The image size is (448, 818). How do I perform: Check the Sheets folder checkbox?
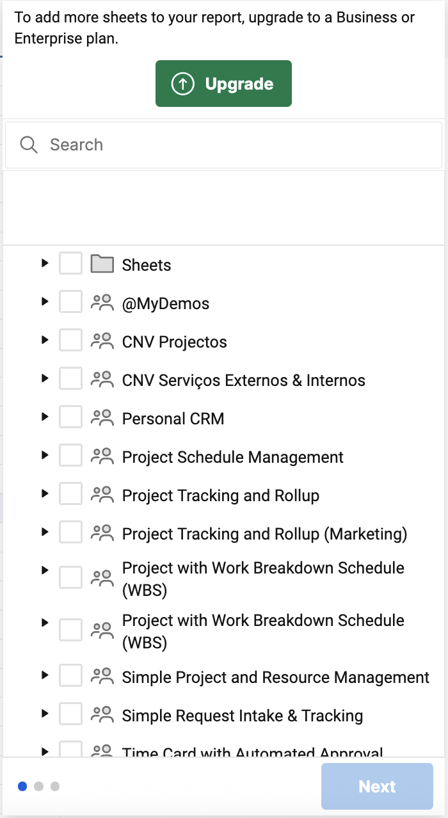pos(70,263)
